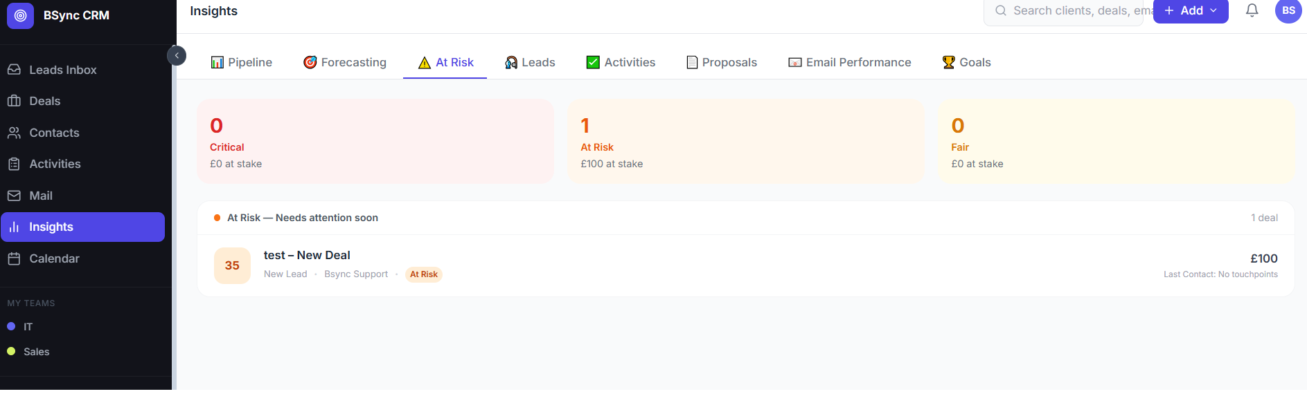This screenshot has height=396, width=1307.
Task: Click the BSync CRM logo icon
Action: pyautogui.click(x=20, y=15)
